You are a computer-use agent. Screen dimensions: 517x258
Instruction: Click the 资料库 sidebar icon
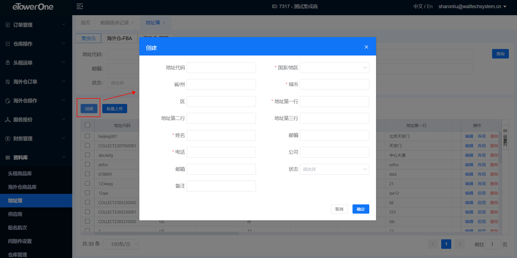point(8,158)
